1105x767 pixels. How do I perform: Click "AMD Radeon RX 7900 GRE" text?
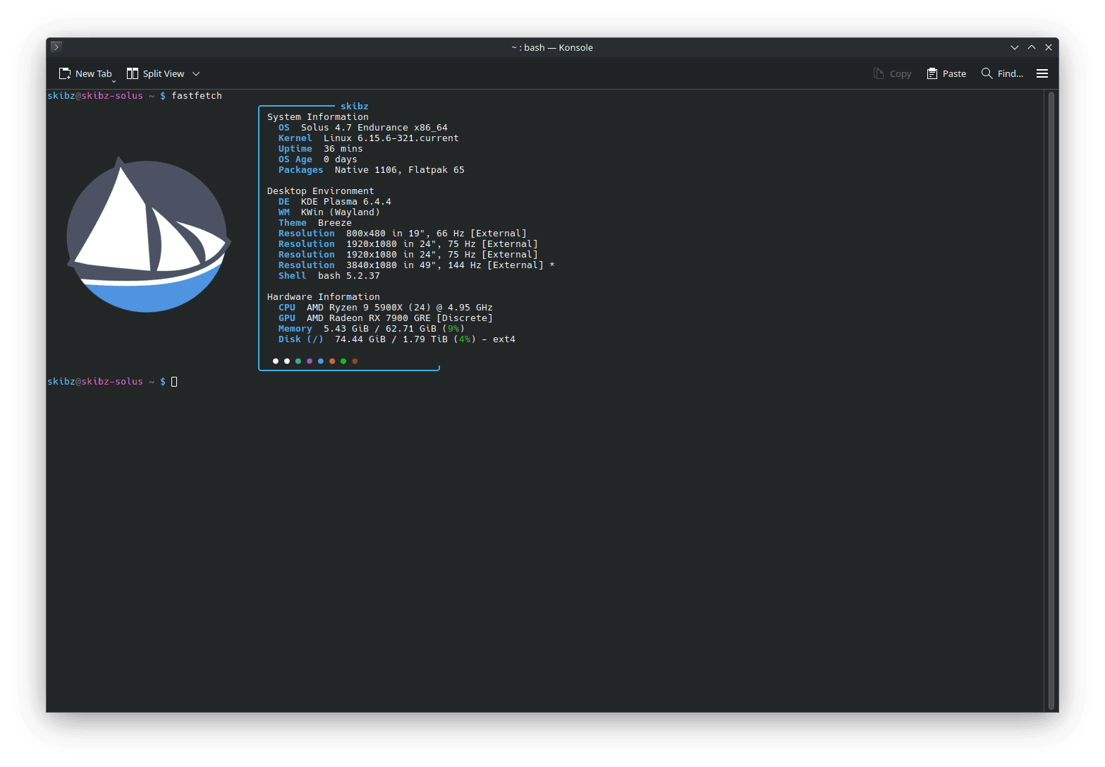tap(369, 318)
